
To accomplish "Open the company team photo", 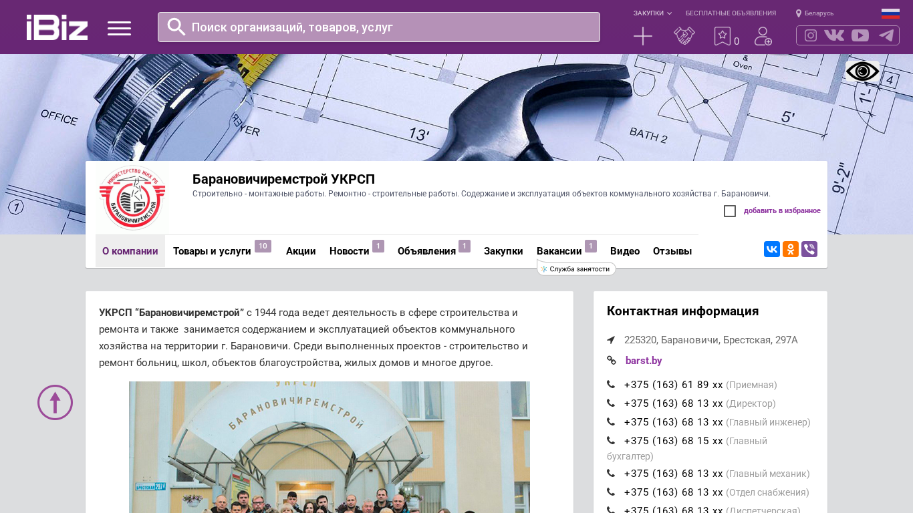I will tap(330, 447).
